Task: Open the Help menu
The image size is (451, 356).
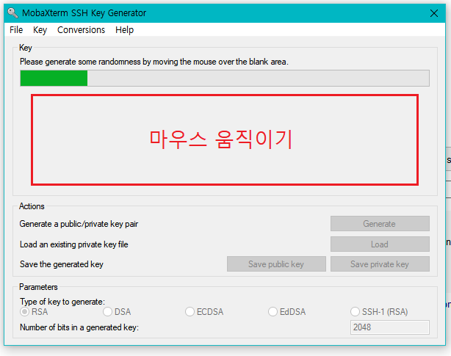Action: [125, 30]
